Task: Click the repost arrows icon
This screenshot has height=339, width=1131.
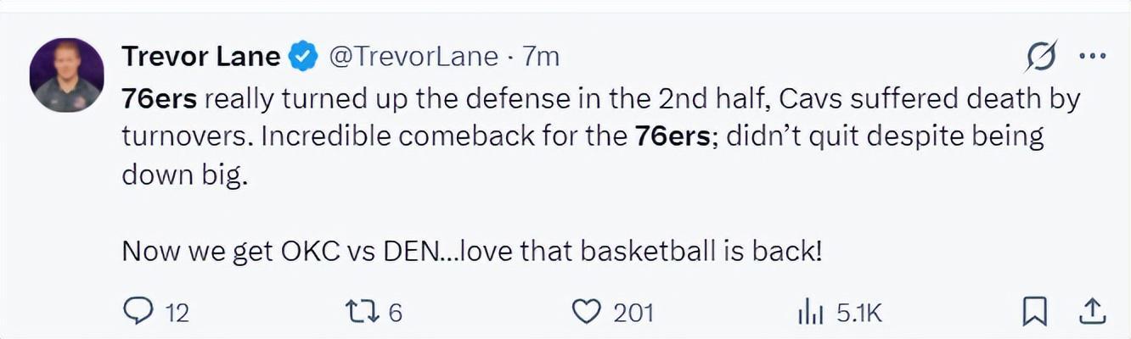Action: pyautogui.click(x=363, y=313)
